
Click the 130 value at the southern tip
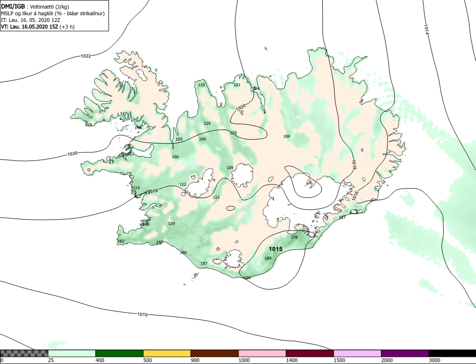247,278
